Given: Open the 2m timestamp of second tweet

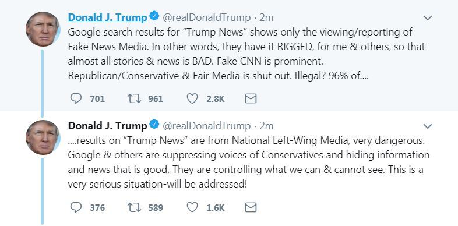Looking at the screenshot, I should [x=266, y=126].
